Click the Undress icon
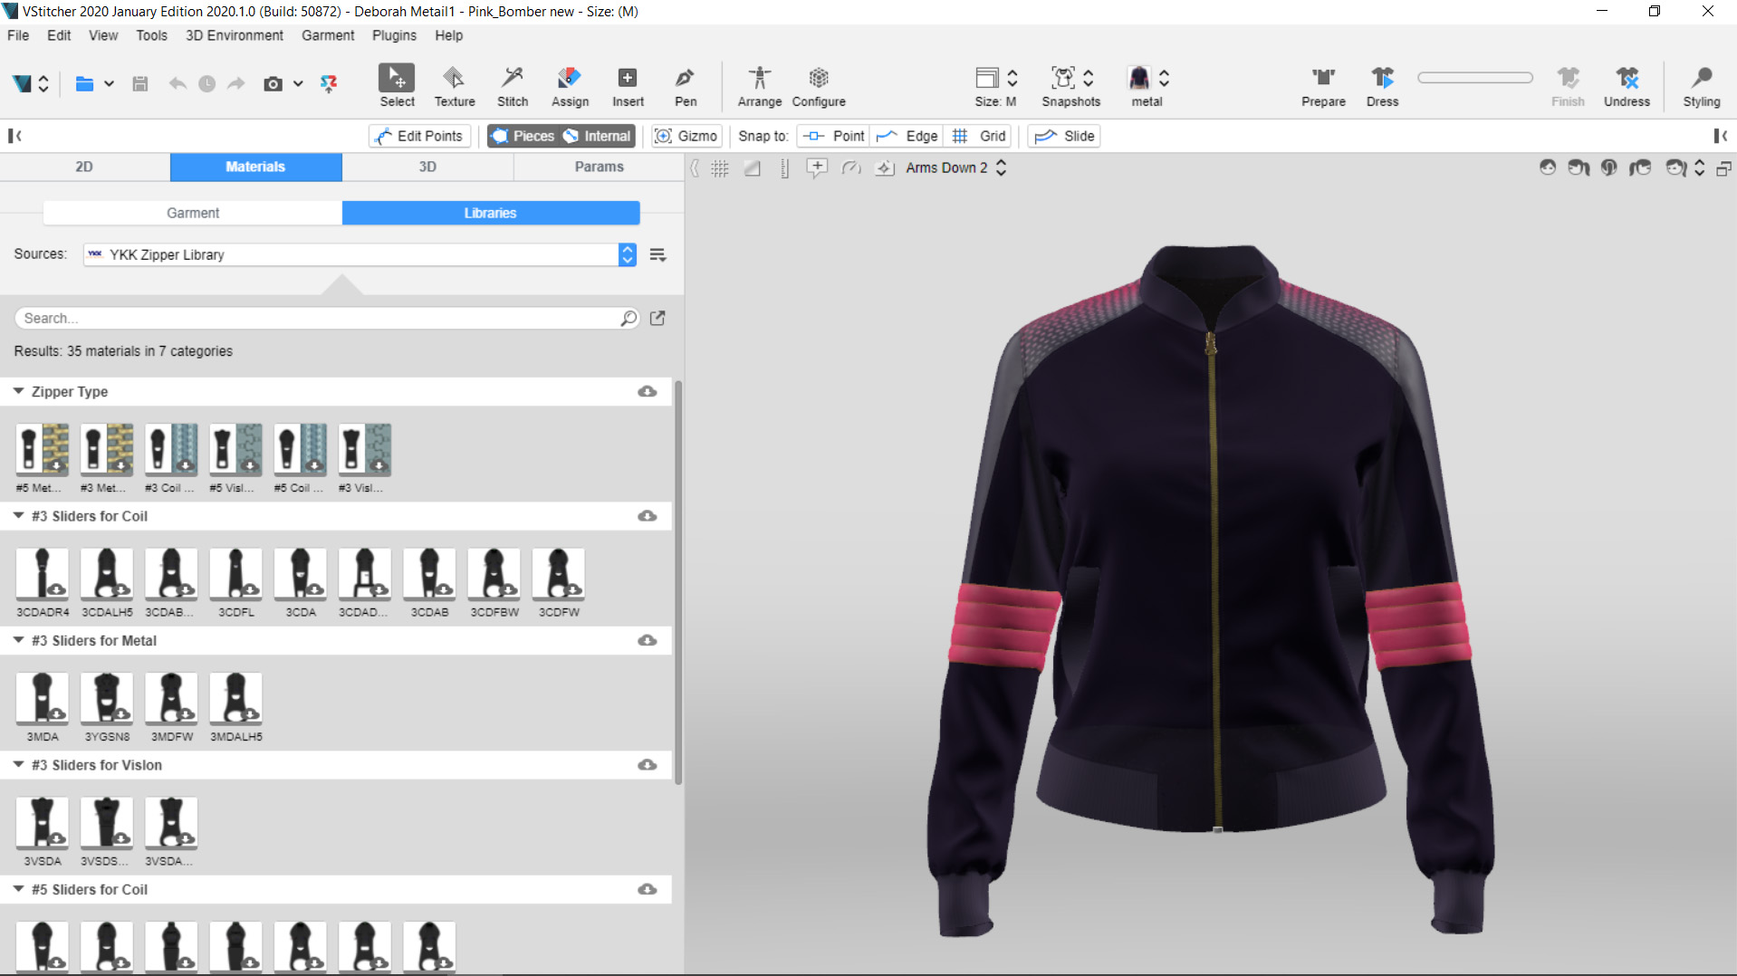 [1627, 84]
